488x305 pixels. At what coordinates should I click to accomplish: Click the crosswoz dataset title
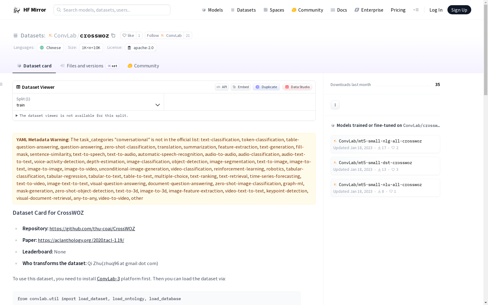[x=95, y=36]
